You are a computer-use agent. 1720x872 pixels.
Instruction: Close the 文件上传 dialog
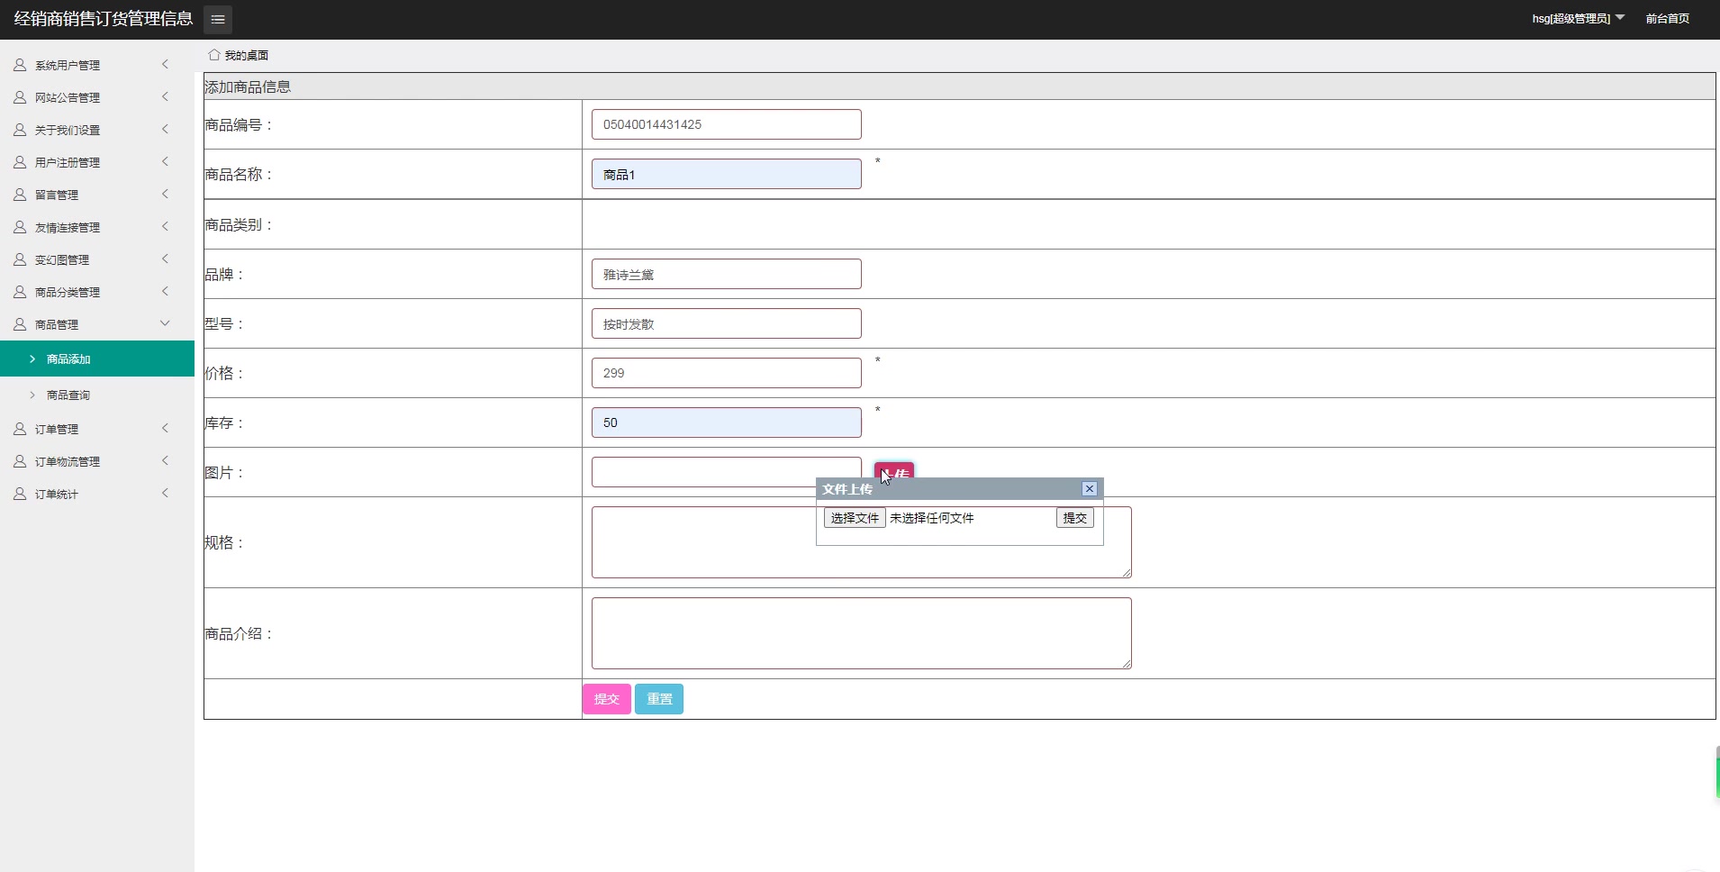point(1088,488)
